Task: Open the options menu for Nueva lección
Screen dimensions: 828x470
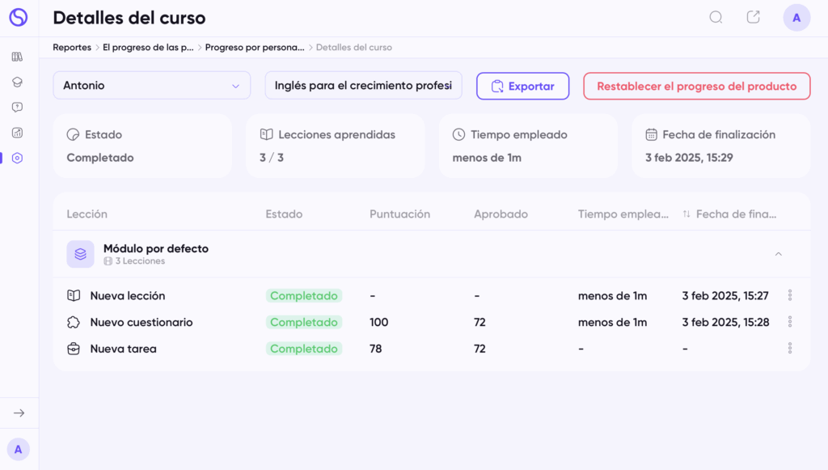Action: point(790,295)
